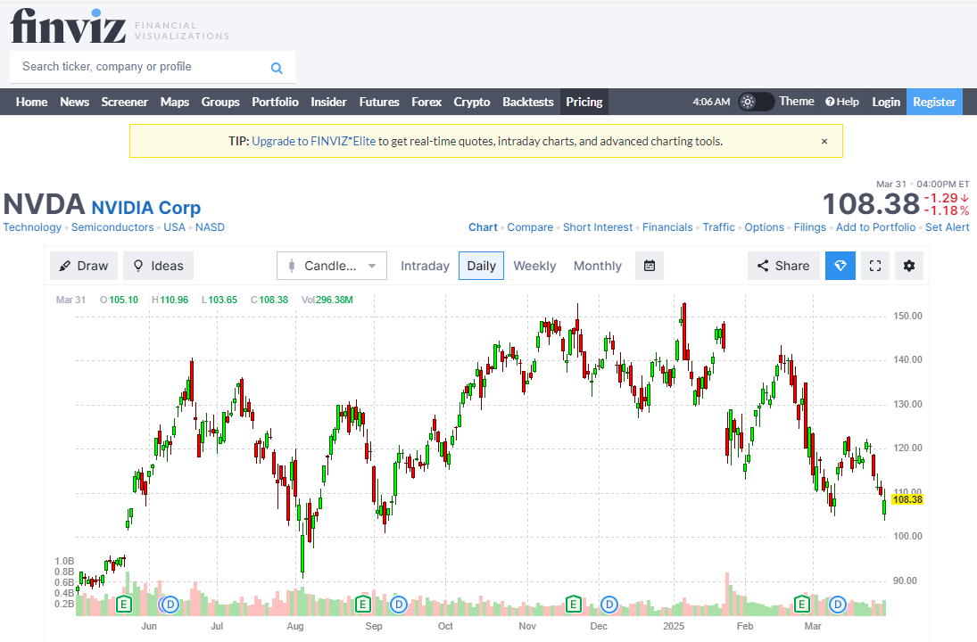
Task: Switch to Weekly timeframe
Action: point(534,266)
